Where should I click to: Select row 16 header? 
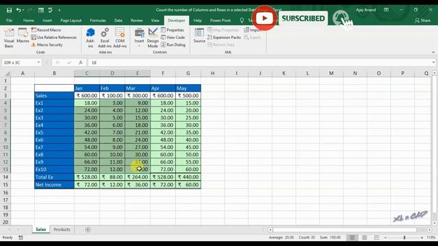[x=5, y=193]
